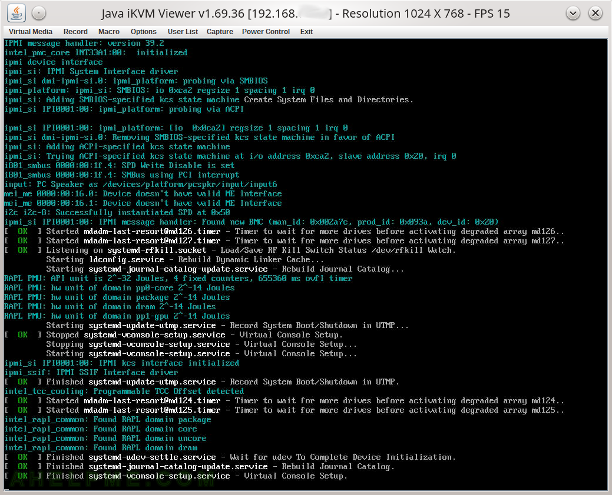The image size is (612, 495).
Task: Click the 'Stopping systemd-vconsole-setup.service' line
Action: point(201,344)
